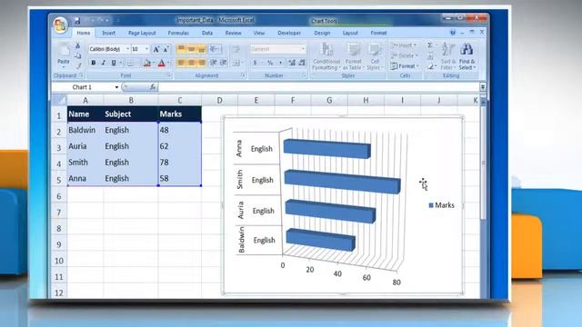Screen dimensions: 582x327
Task: Apply Accounting dollar number format
Action: 255,63
